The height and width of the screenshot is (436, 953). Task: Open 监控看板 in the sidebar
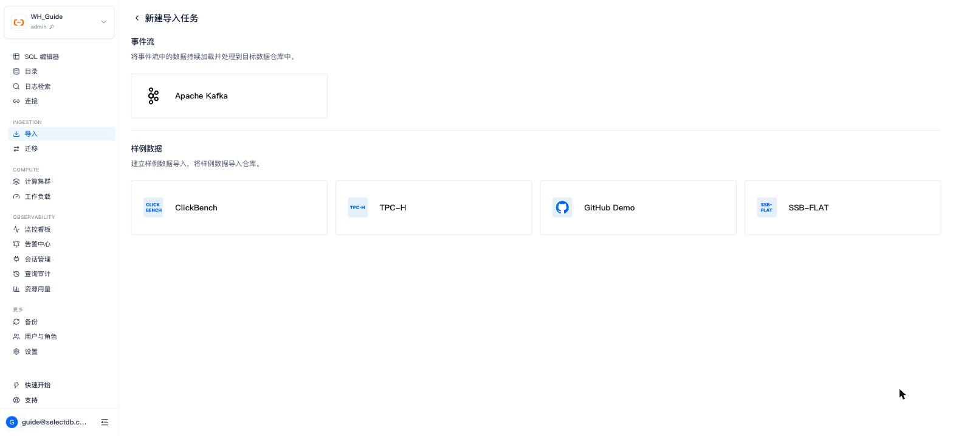click(61, 229)
